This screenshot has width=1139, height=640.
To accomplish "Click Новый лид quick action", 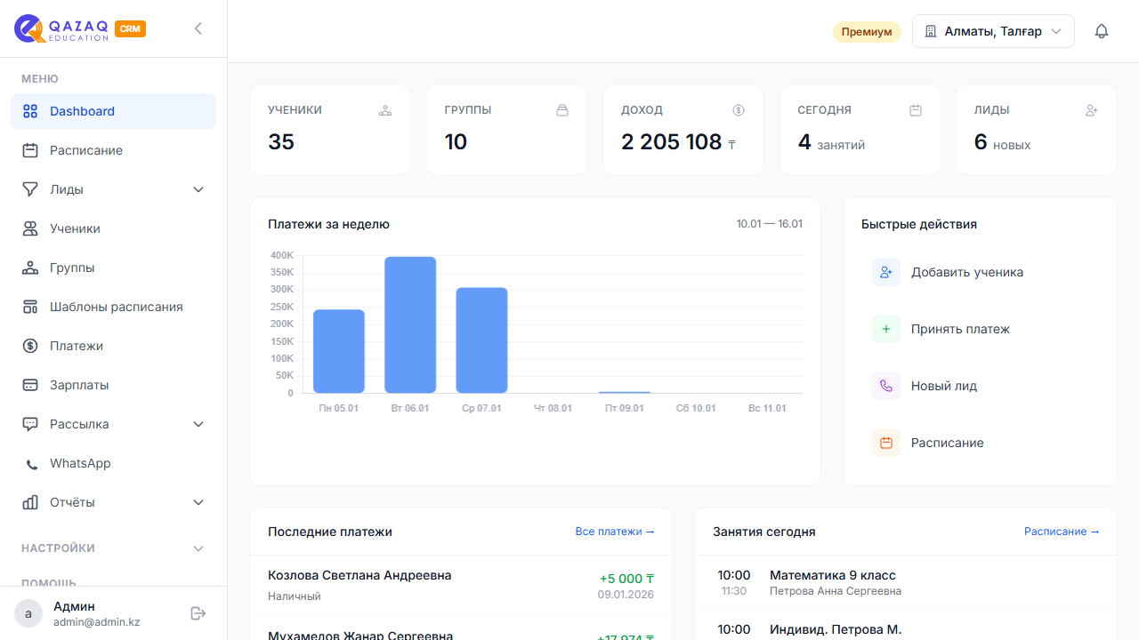I will click(x=980, y=386).
